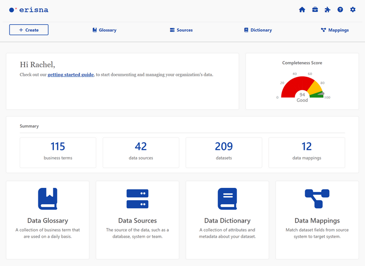Viewport: 365px width, 266px height.
Task: Select the Data Sources server icon
Action: pos(137,198)
